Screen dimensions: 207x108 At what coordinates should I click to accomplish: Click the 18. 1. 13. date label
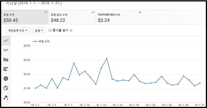click(x=101, y=105)
